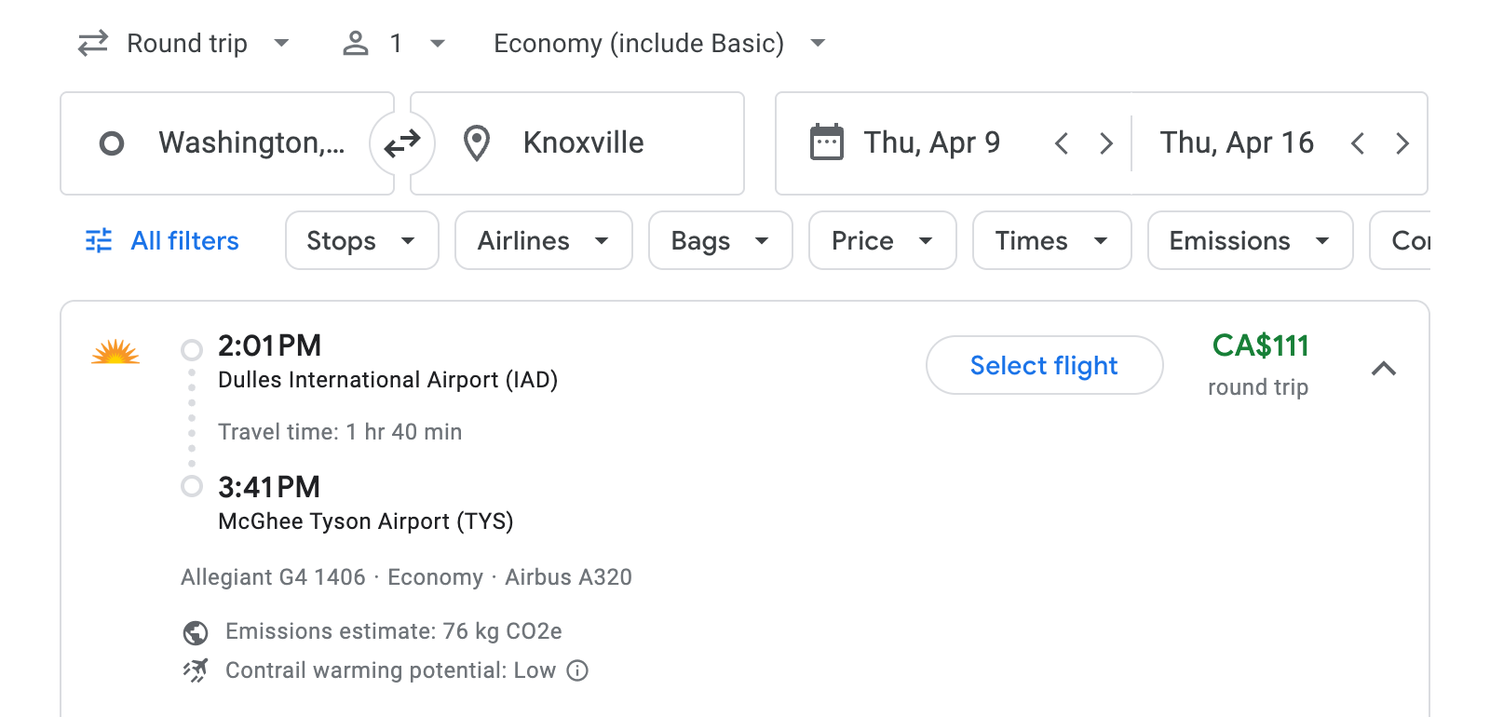The width and height of the screenshot is (1490, 717).
Task: Open the calendar icon next to departure date
Action: [823, 142]
